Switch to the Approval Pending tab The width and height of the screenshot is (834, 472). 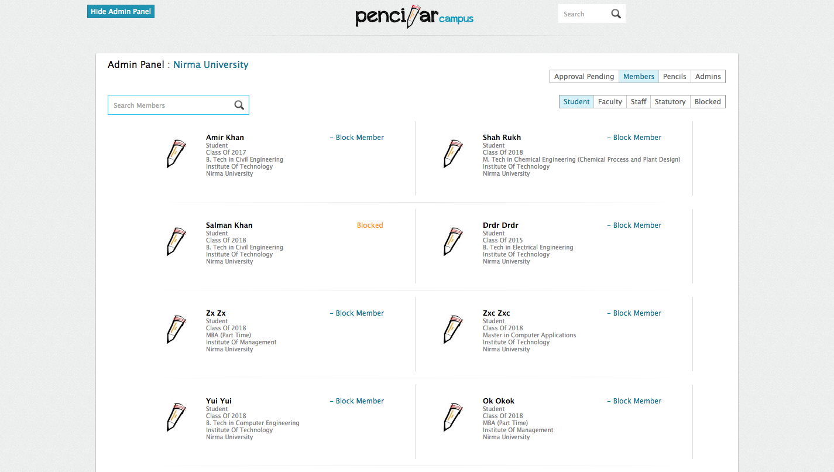[584, 77]
